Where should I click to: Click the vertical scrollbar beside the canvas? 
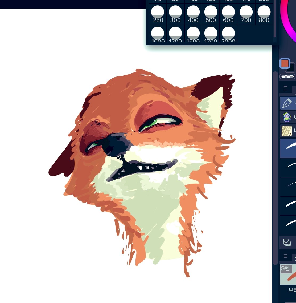tap(275, 168)
